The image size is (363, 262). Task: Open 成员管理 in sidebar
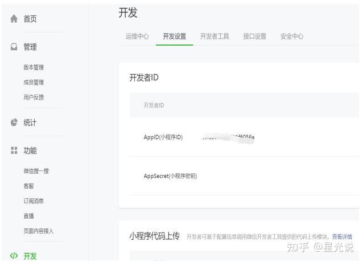pos(34,82)
